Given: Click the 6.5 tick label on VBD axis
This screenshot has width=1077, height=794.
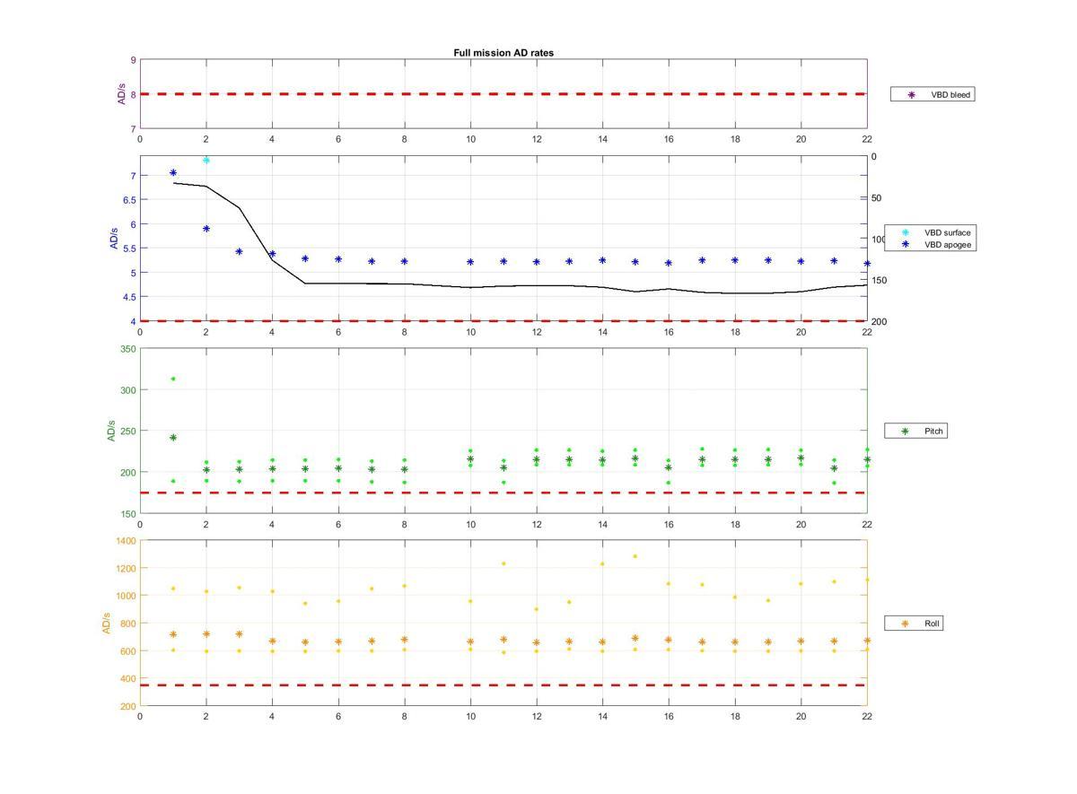Looking at the screenshot, I should coord(128,200).
